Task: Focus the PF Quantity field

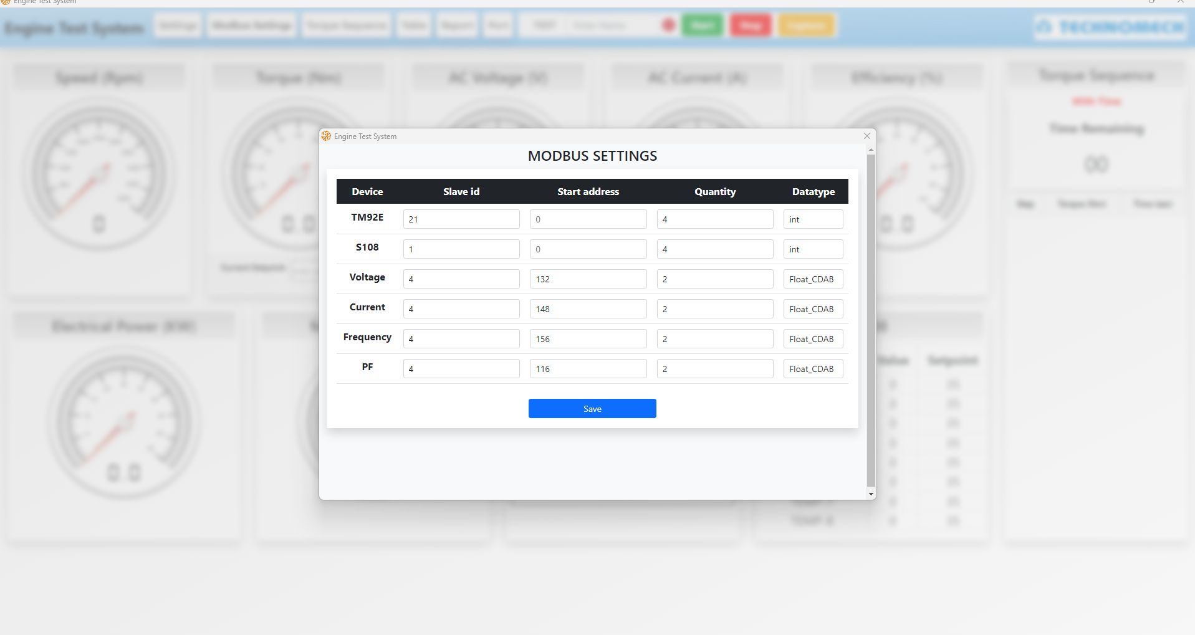Action: click(x=715, y=368)
